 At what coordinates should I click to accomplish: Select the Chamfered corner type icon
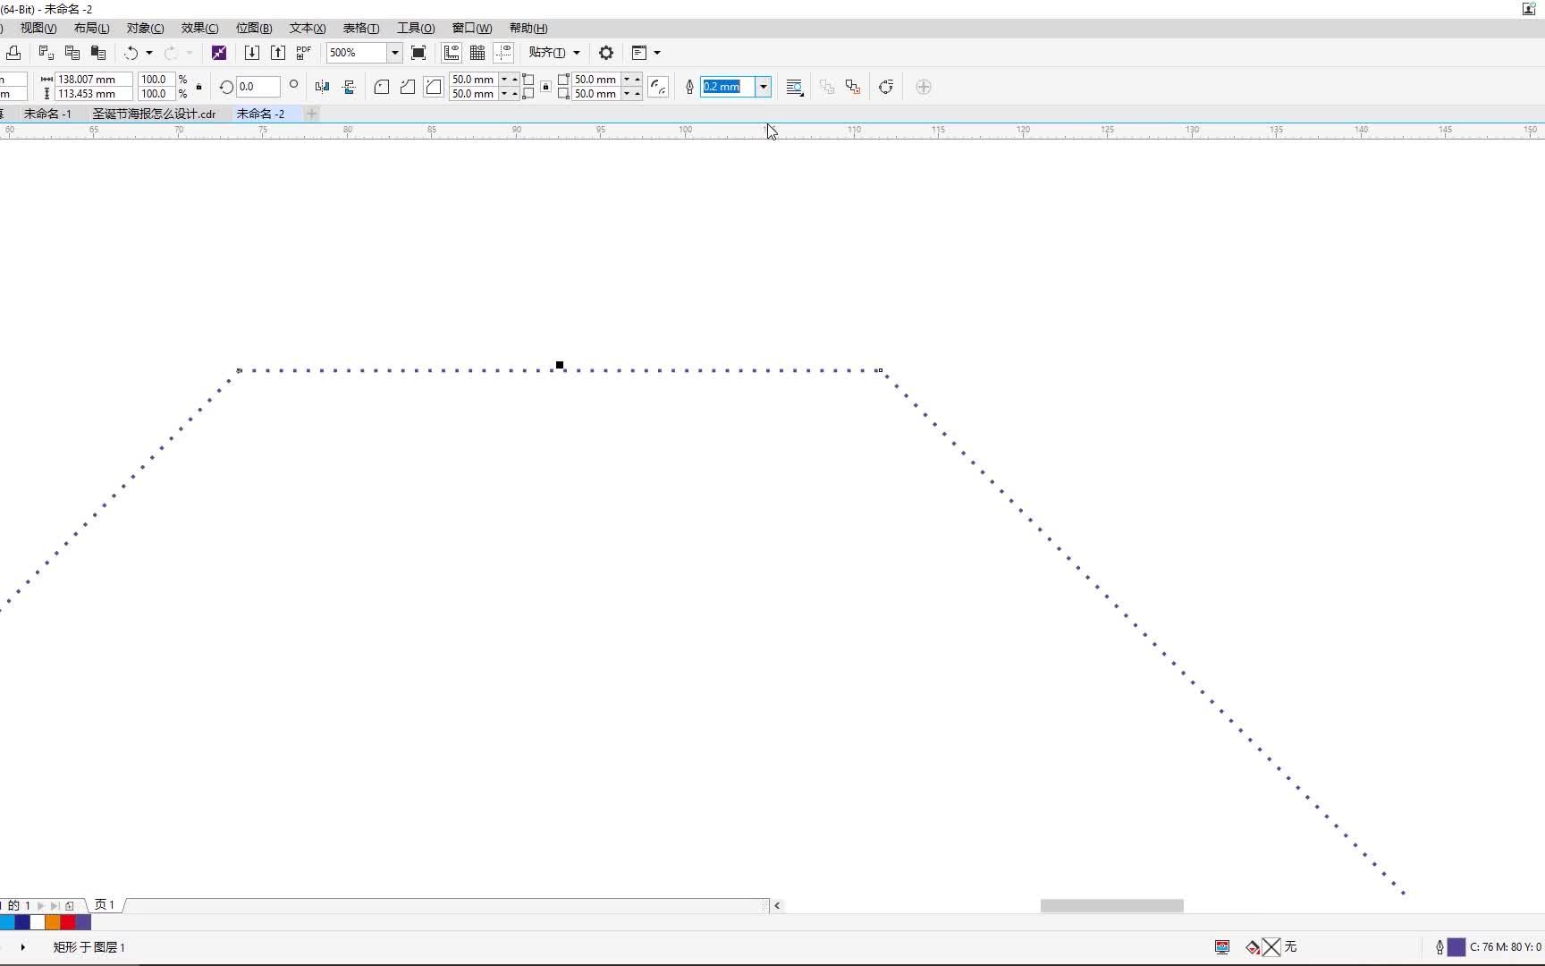point(434,87)
